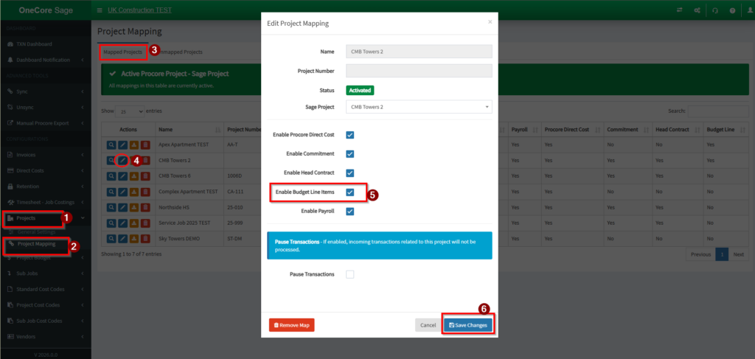Click the view magnifier icon for Apex Apartment TEST
755x359 pixels.
coord(111,144)
